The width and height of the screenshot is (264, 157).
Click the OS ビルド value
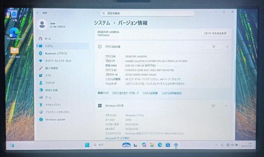(132, 129)
